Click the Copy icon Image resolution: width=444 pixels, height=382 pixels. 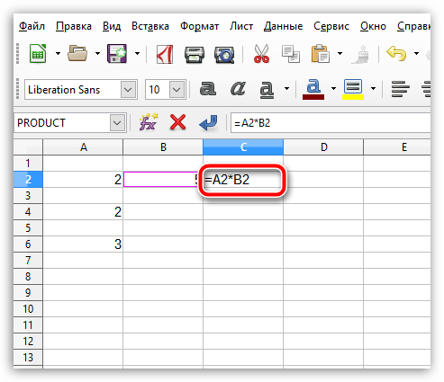pyautogui.click(x=291, y=54)
